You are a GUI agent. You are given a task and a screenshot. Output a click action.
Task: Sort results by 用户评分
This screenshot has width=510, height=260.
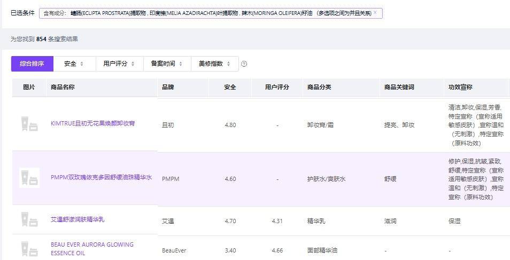pos(115,64)
